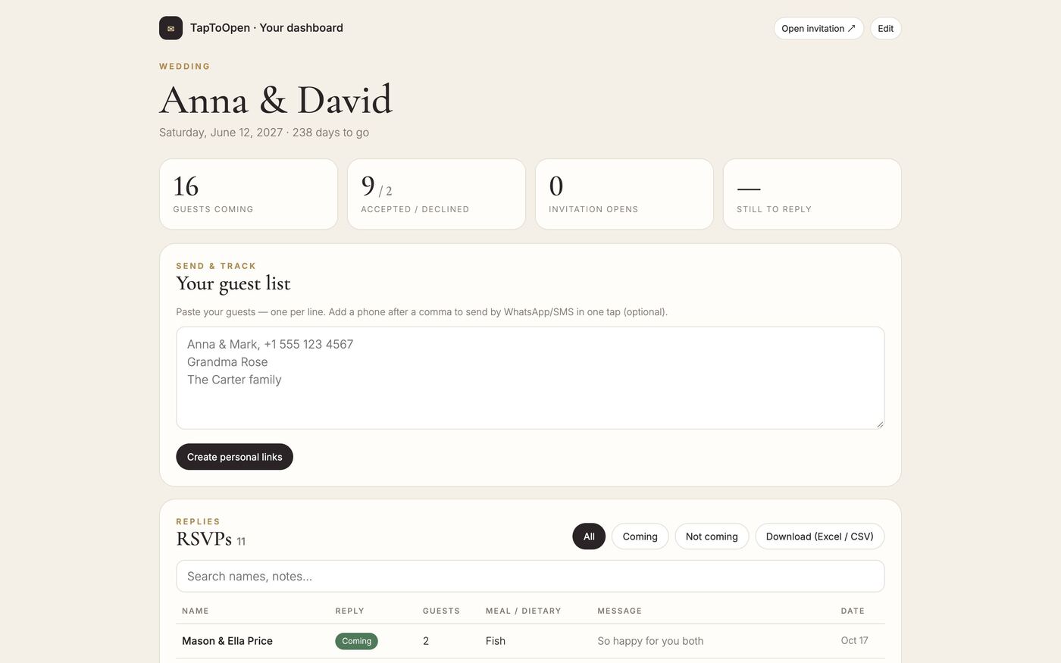Click the Search names, notes field
The image size is (1061, 663).
point(530,576)
